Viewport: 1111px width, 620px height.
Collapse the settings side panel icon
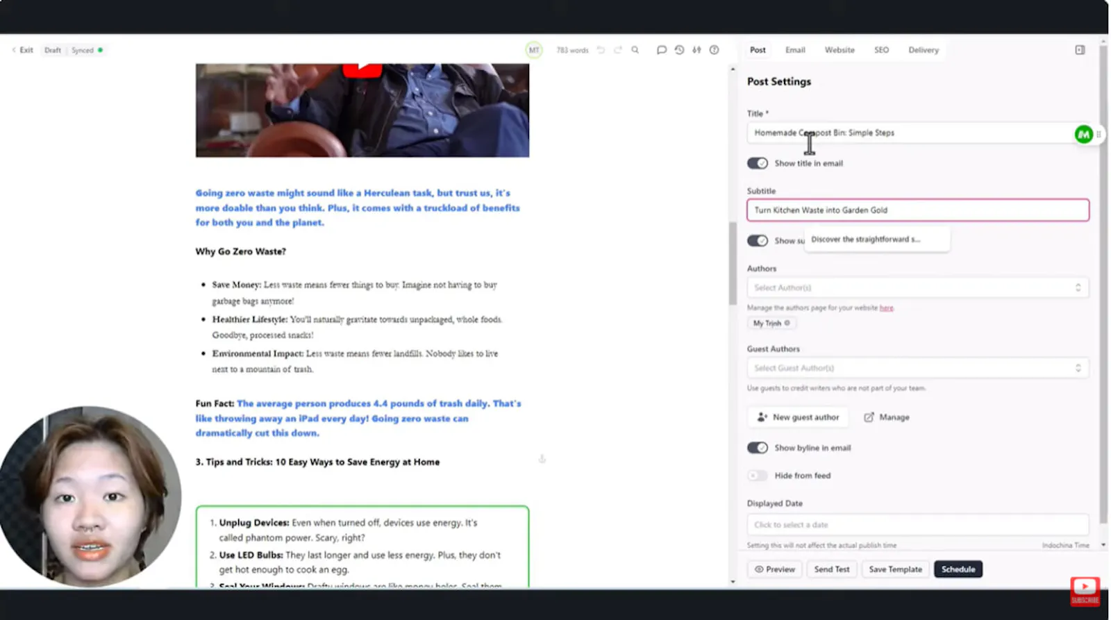[x=1080, y=50]
